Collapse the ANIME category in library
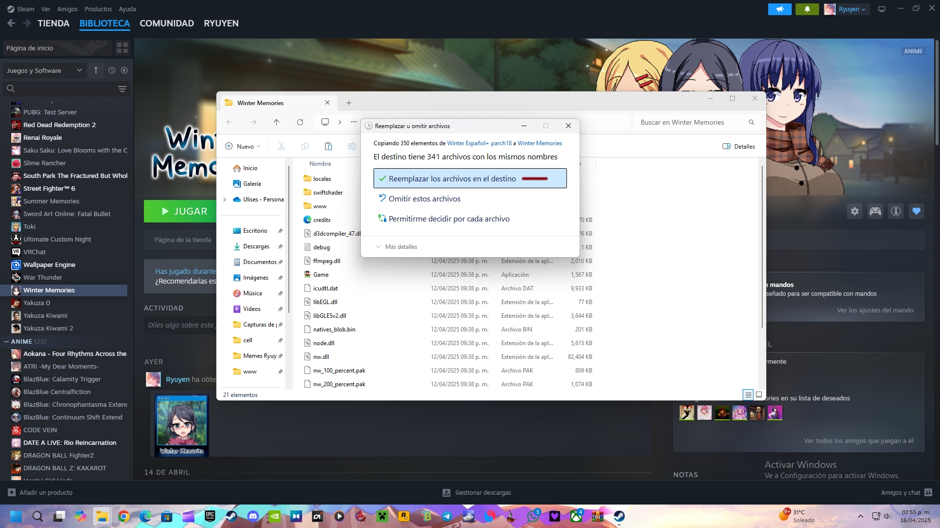This screenshot has height=528, width=940. coord(6,342)
